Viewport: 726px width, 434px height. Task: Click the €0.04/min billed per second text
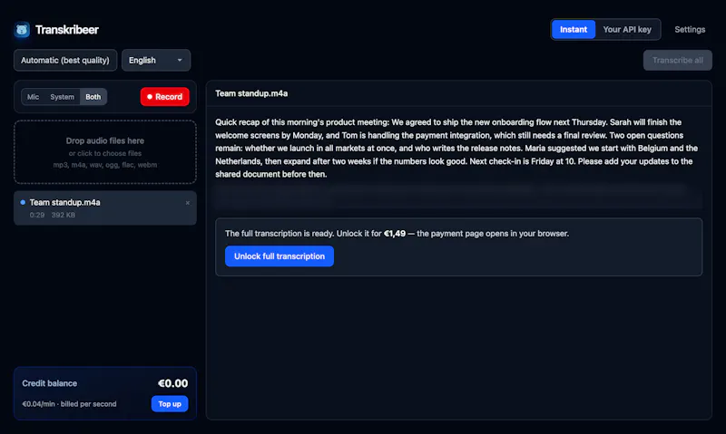pyautogui.click(x=70, y=404)
